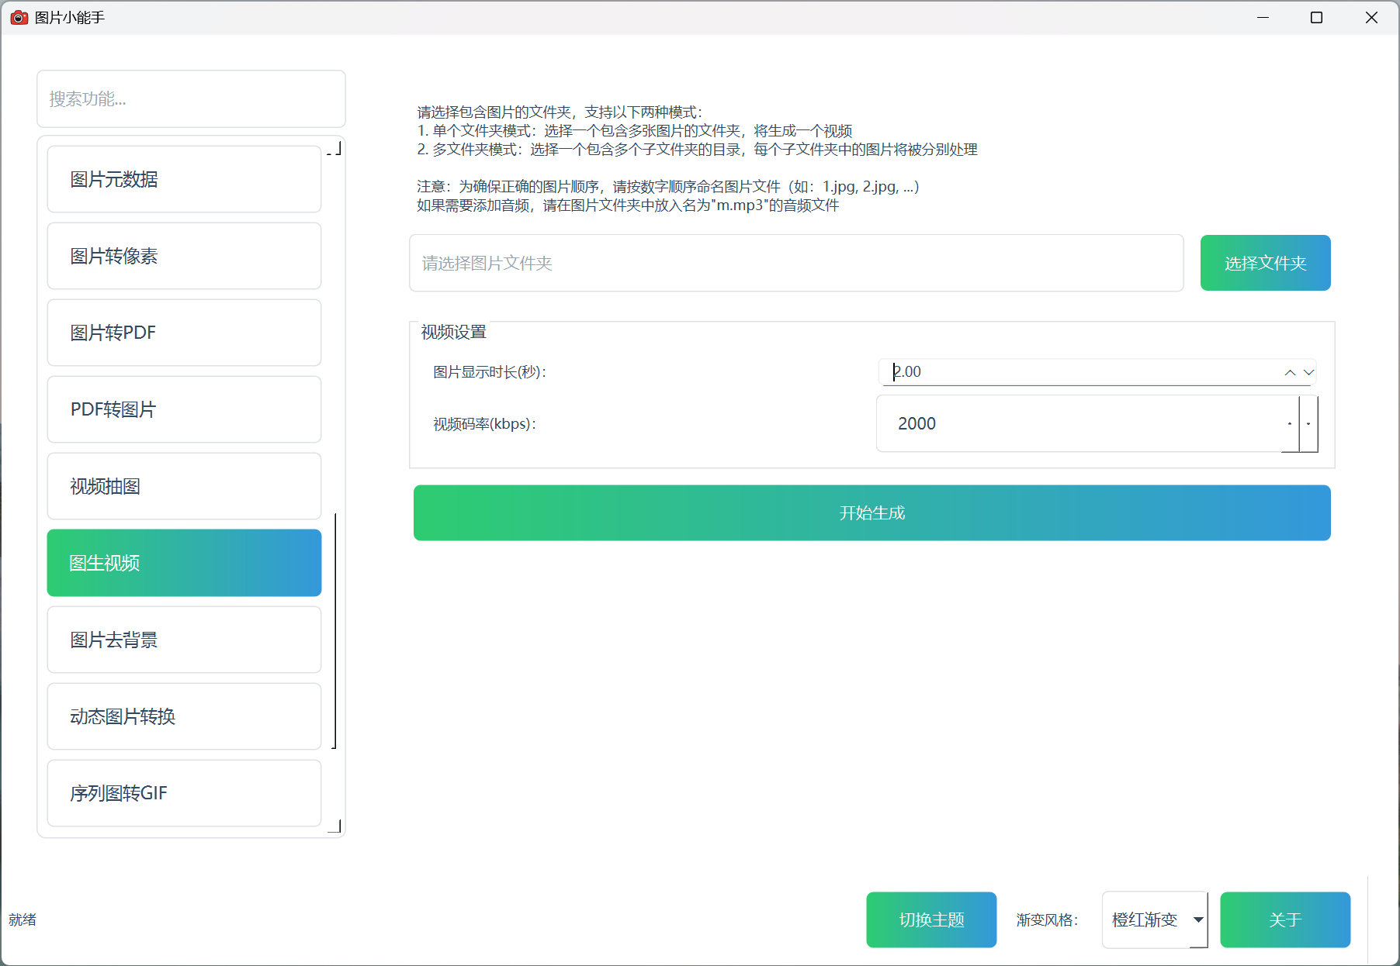
Task: Open the 图片转像素 tool
Action: pos(184,256)
